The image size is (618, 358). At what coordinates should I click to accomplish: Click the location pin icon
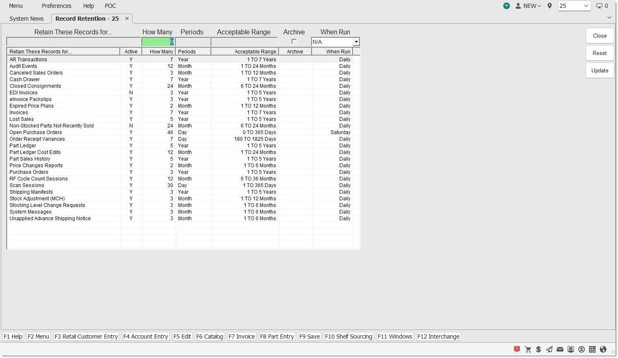click(550, 6)
